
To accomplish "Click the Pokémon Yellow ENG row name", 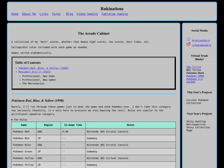I will [x=23, y=158].
